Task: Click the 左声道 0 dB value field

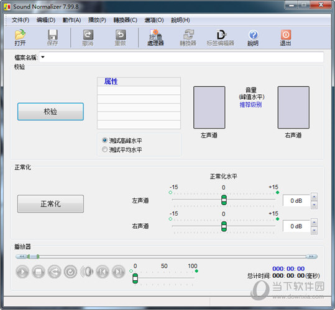Action: click(x=296, y=201)
